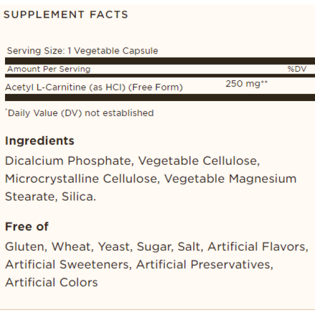Select Vegetable Magnesium text
Screen dimensions: 315x315
(230, 179)
